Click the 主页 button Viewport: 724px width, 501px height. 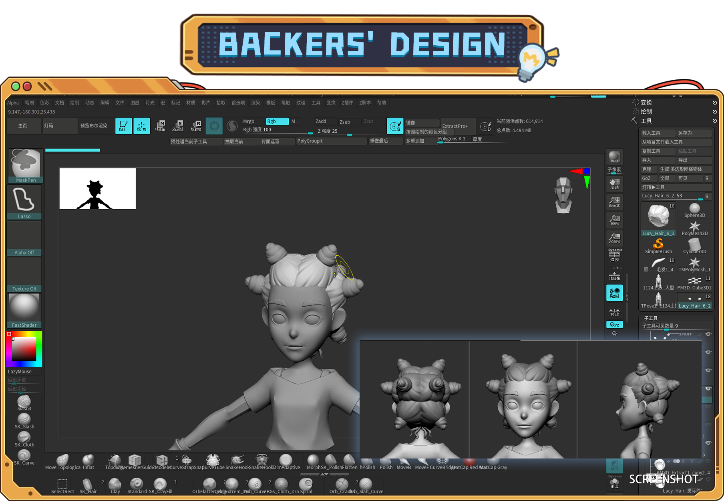point(23,126)
